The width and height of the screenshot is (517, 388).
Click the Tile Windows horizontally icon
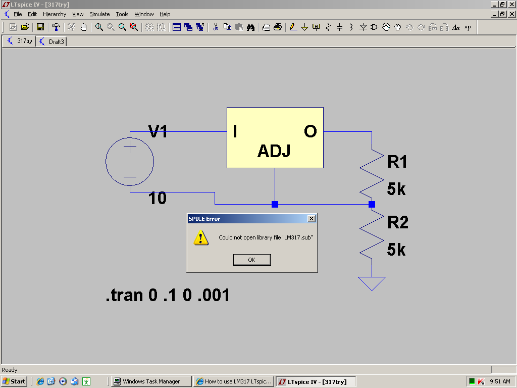tap(177, 27)
